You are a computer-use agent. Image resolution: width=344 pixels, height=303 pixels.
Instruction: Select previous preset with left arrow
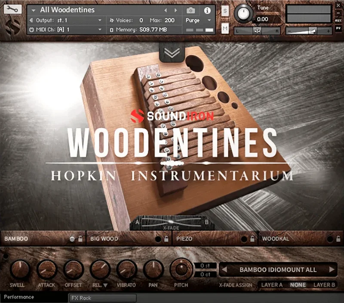click(x=224, y=269)
